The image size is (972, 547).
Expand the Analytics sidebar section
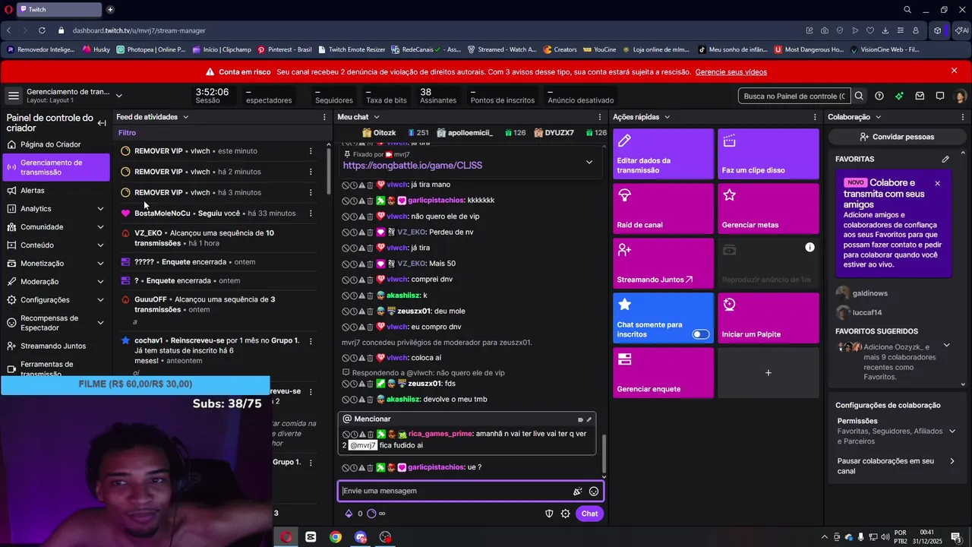coord(100,209)
